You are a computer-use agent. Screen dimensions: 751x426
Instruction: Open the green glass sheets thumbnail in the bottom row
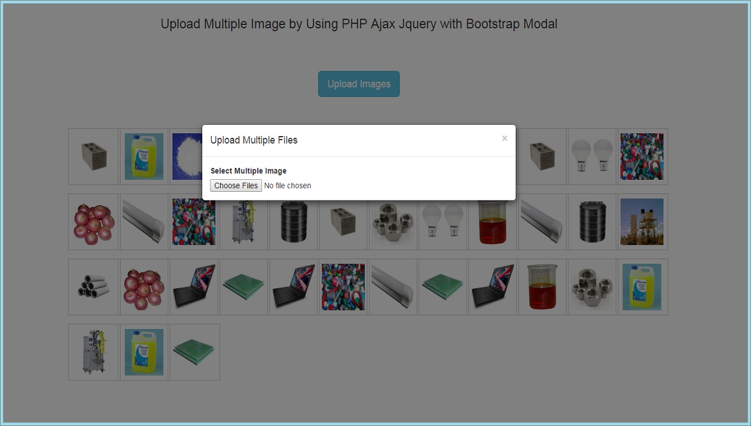coord(193,351)
